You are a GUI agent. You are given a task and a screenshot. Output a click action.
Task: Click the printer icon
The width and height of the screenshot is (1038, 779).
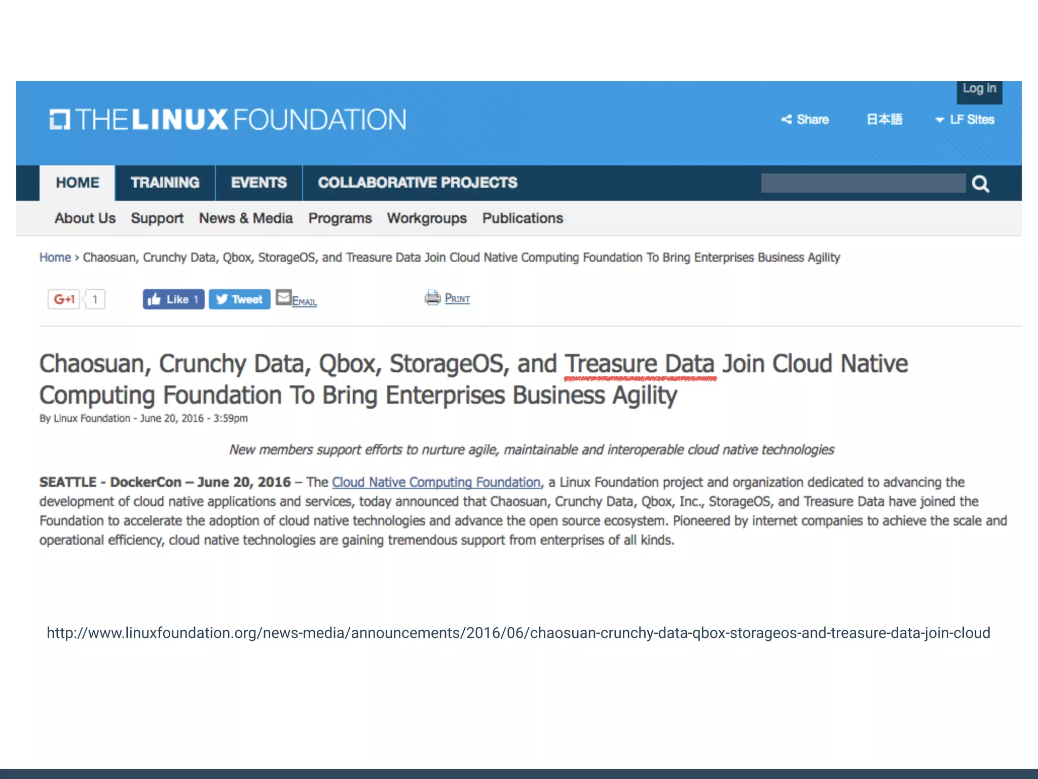pos(432,298)
